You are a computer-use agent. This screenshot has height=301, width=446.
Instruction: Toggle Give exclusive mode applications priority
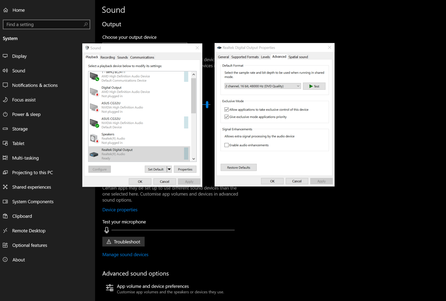coord(226,117)
